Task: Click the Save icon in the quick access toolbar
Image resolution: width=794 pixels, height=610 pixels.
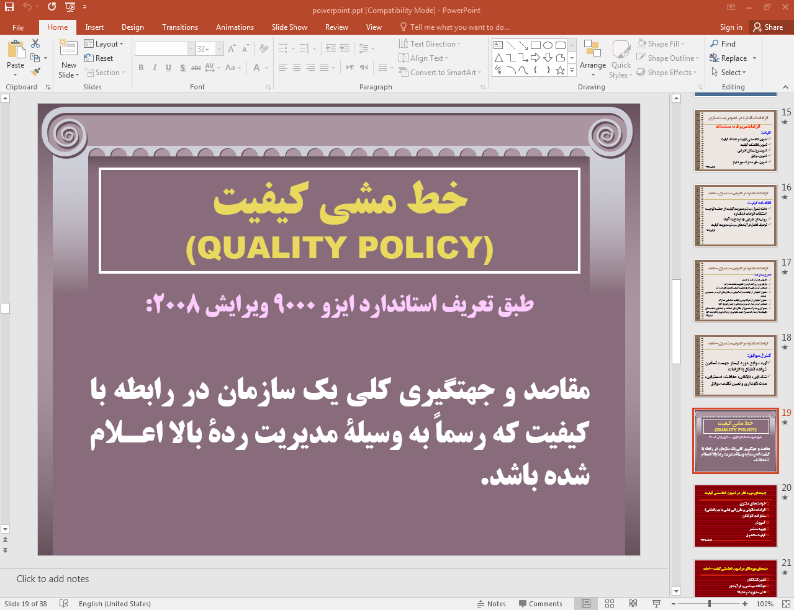Action: pos(9,7)
